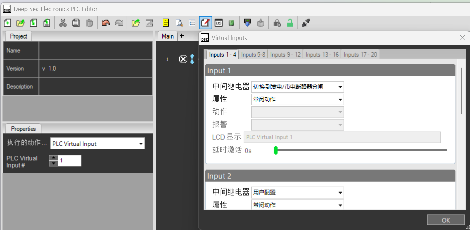The width and height of the screenshot is (470, 230).
Task: Click the PLC Virtual Input # value field
Action: pos(70,161)
